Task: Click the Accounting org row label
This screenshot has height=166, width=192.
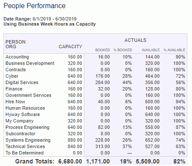Action: click(17, 57)
